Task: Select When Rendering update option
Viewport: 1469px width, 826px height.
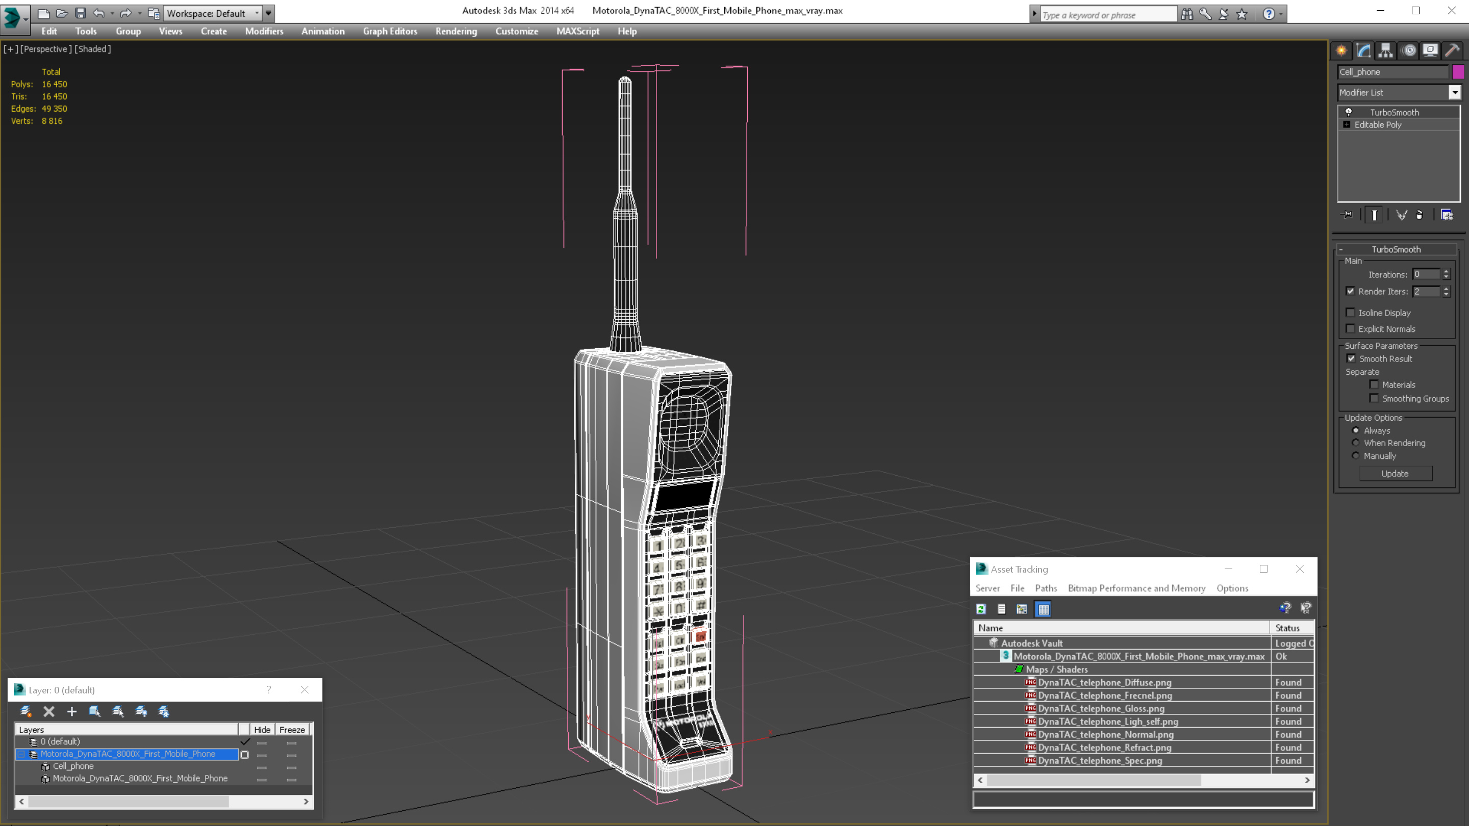Action: coord(1356,443)
